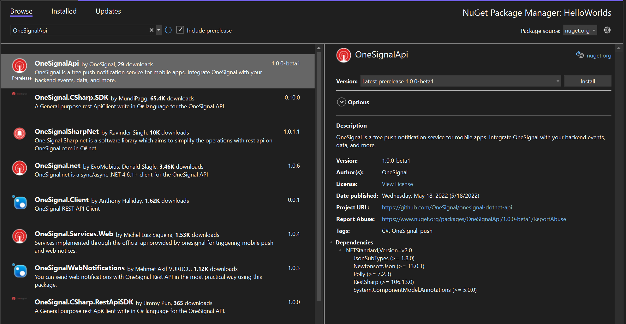Refresh the package search results

coord(168,30)
